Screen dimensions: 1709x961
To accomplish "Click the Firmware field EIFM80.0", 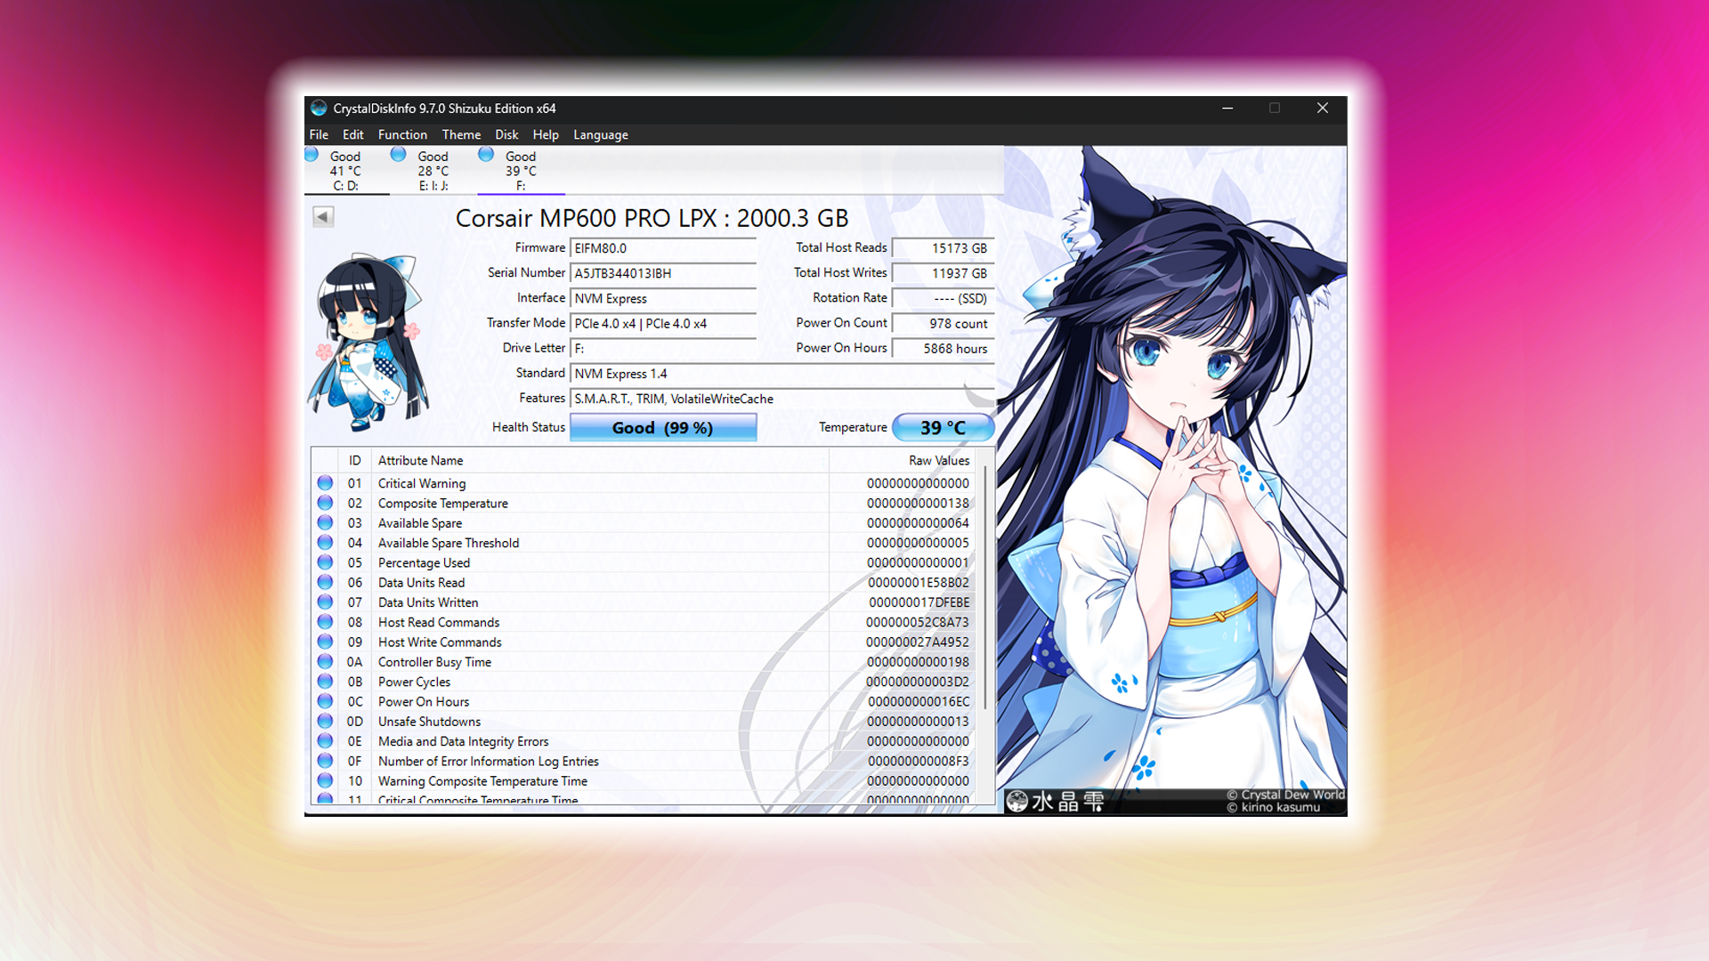I will [663, 248].
